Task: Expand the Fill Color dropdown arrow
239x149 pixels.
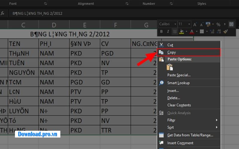Action: click(x=186, y=32)
